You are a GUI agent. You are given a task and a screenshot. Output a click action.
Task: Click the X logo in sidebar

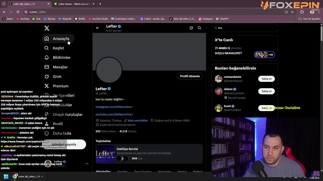click(x=47, y=28)
